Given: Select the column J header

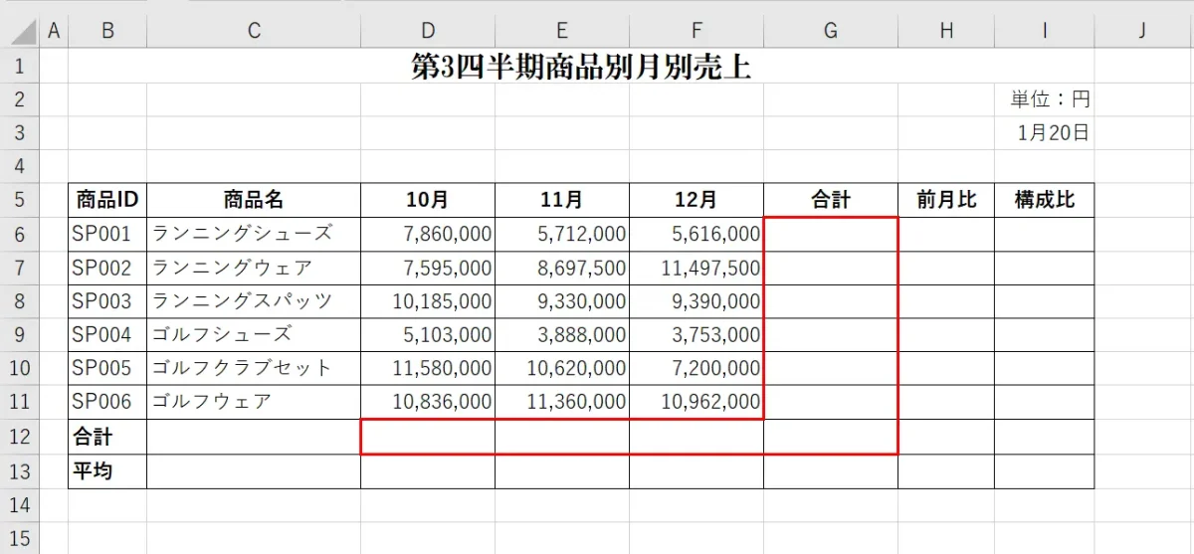Looking at the screenshot, I should tap(1142, 32).
